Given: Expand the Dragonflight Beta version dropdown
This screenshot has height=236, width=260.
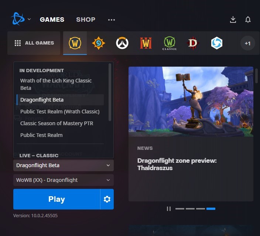Looking at the screenshot, I should pyautogui.click(x=63, y=165).
